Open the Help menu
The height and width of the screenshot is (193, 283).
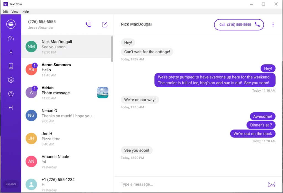(x=25, y=12)
